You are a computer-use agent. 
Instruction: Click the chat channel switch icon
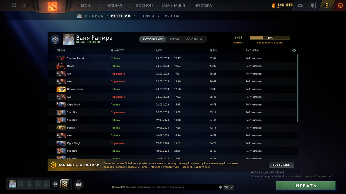(x=226, y=187)
